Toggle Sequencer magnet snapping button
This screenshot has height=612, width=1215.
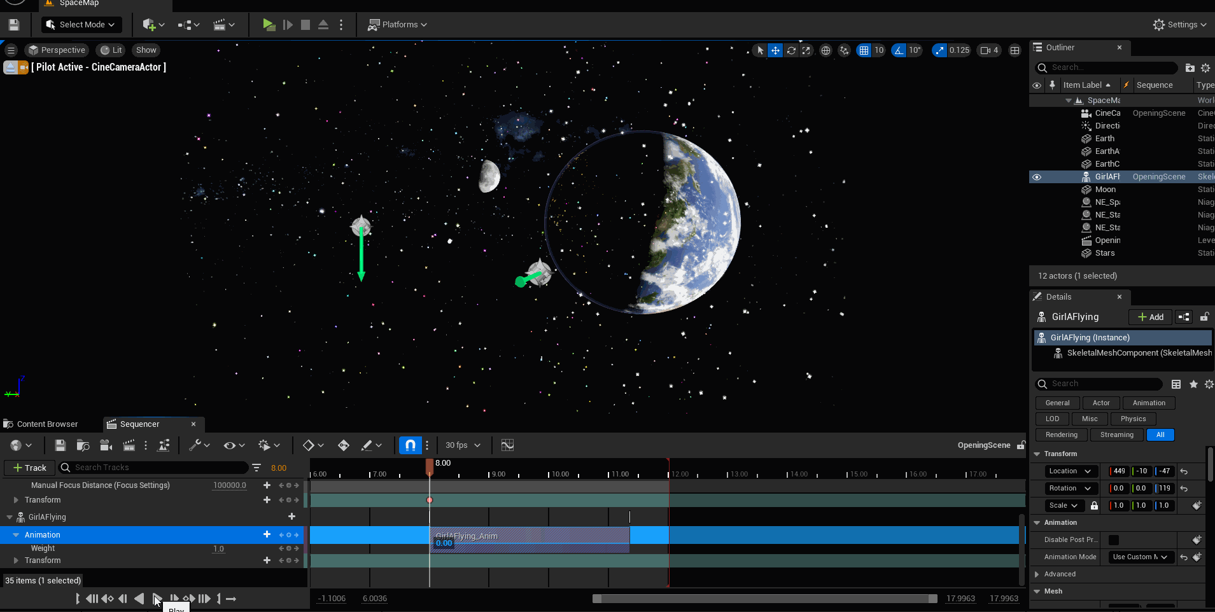[x=411, y=445]
